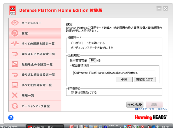Open すべての履歴と設定一覧 via its pulse icon
The height and width of the screenshot is (128, 173).
[15, 43]
